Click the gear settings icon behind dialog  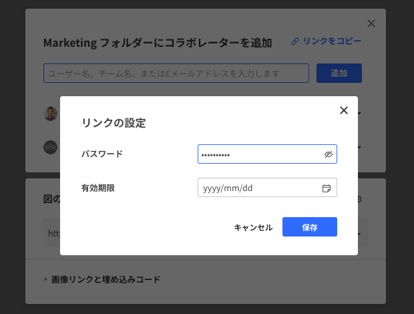coord(360,198)
